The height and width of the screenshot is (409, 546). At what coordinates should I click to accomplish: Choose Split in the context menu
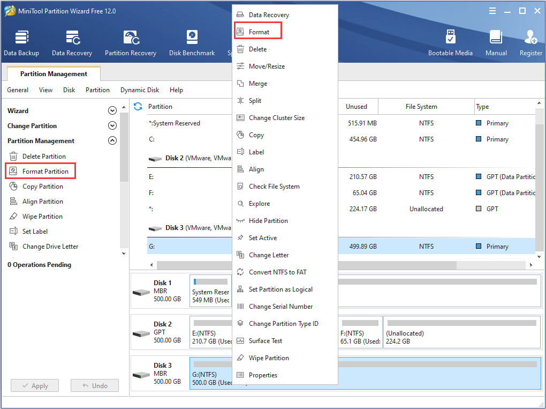tap(285, 100)
